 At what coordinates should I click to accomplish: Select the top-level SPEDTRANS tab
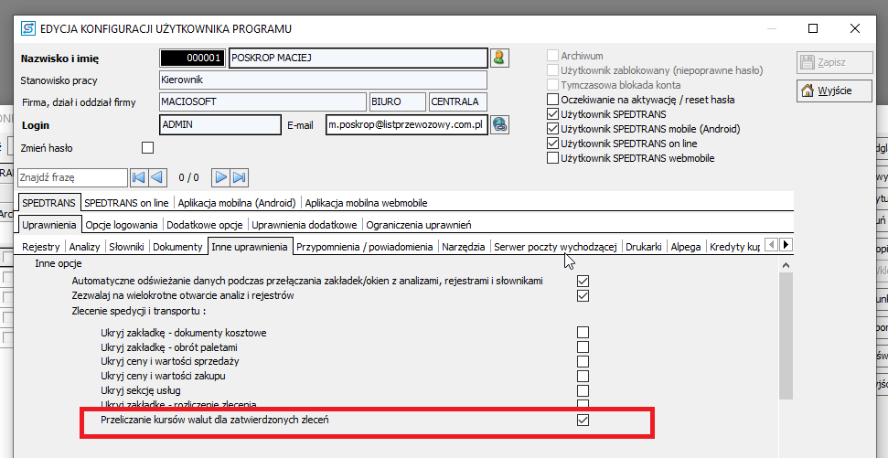tap(49, 203)
